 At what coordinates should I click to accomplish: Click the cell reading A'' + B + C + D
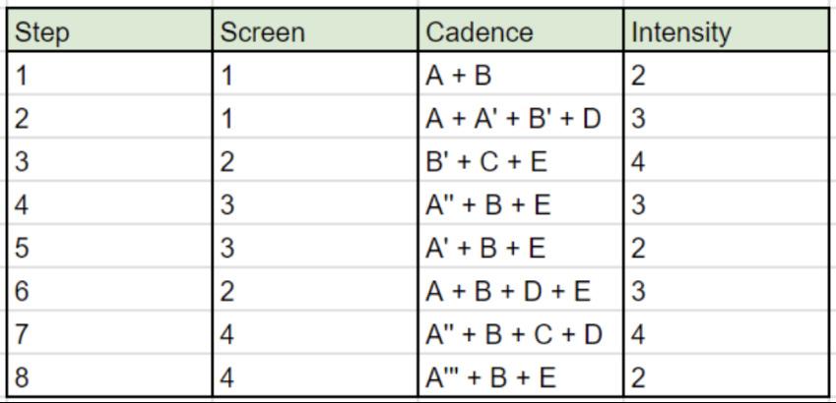pos(520,334)
